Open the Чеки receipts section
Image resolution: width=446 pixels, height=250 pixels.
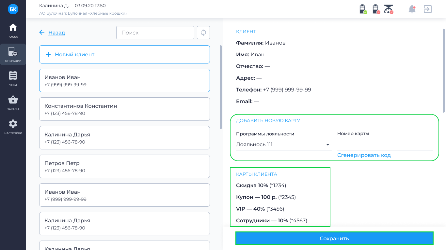13,78
